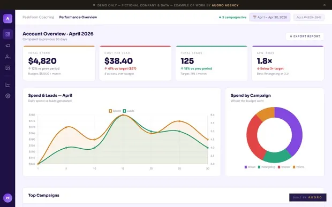This screenshot has width=332, height=207.
Task: Click the Acct #4829-2947 badge
Action: (309, 17)
